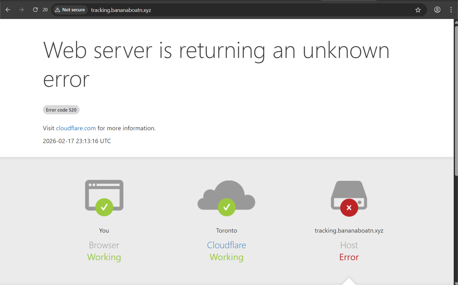
Task: Click the address bar URL text
Action: point(121,10)
